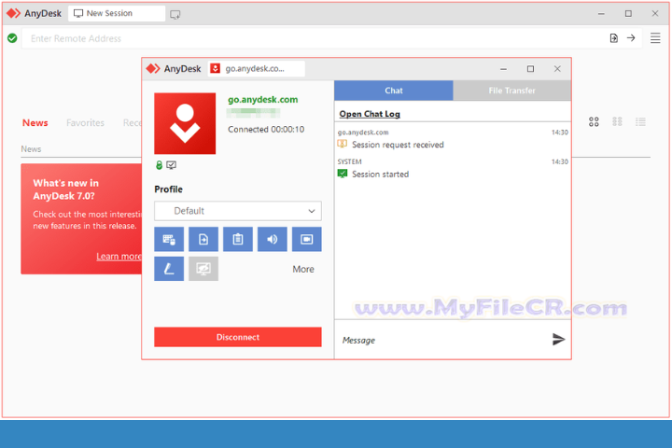
Task: Close the session window
Action: (x=557, y=69)
